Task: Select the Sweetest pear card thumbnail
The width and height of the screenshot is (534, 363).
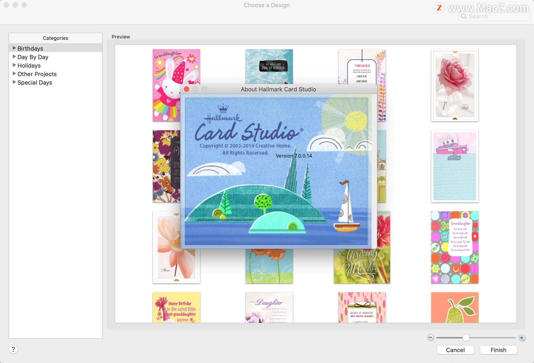Action: point(455,307)
